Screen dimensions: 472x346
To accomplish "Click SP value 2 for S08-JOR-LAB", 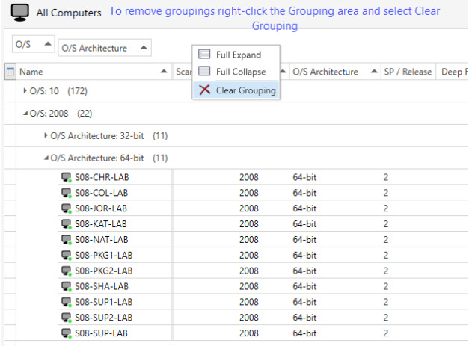I will (386, 208).
